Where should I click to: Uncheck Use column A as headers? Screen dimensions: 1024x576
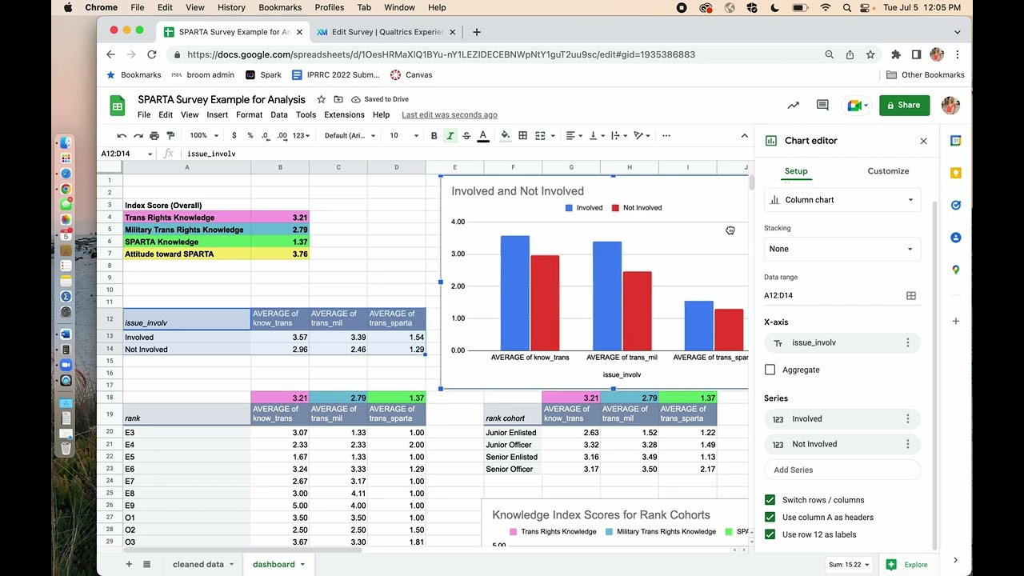point(770,518)
